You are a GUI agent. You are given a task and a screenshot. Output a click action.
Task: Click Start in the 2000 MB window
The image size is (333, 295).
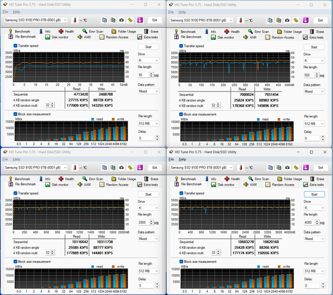(148, 194)
